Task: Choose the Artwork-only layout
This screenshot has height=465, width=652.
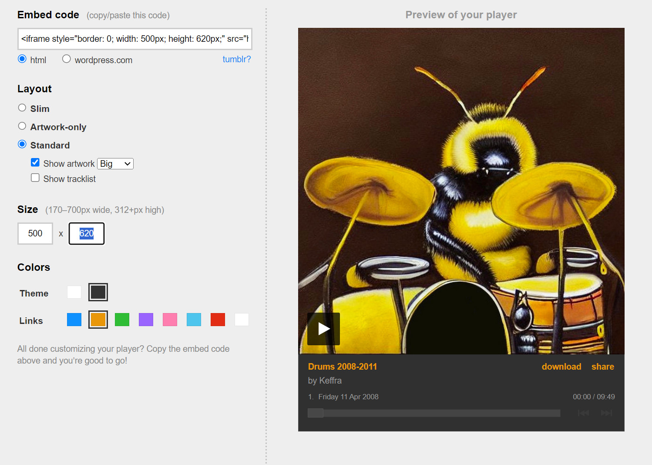Action: point(22,126)
